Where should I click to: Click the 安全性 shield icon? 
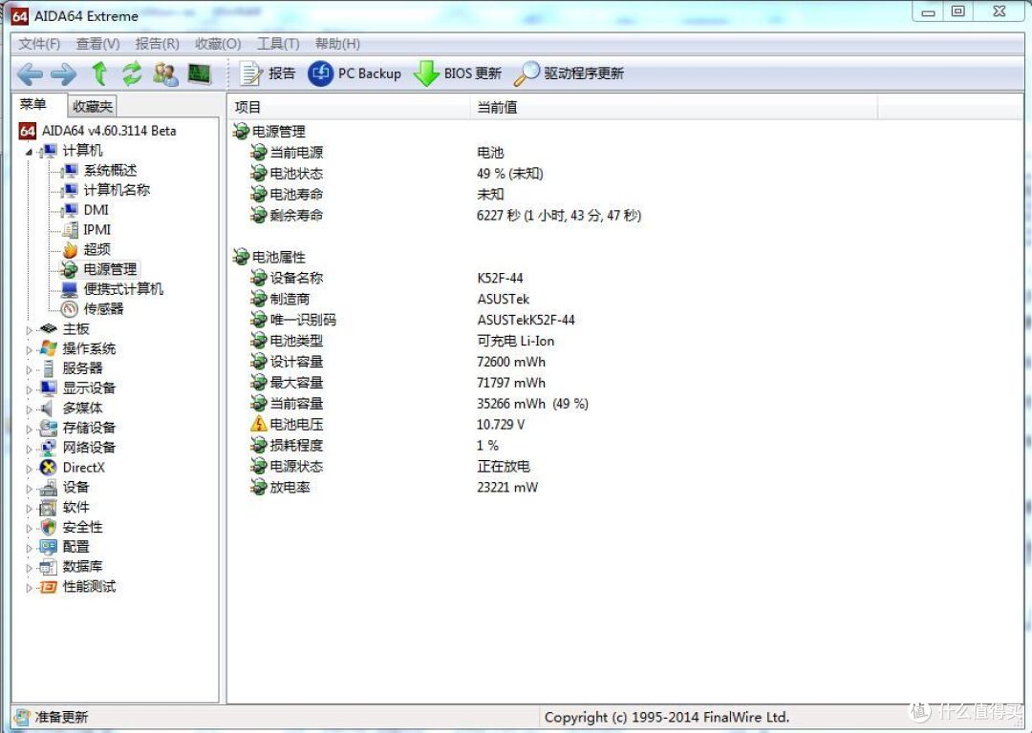pos(48,527)
